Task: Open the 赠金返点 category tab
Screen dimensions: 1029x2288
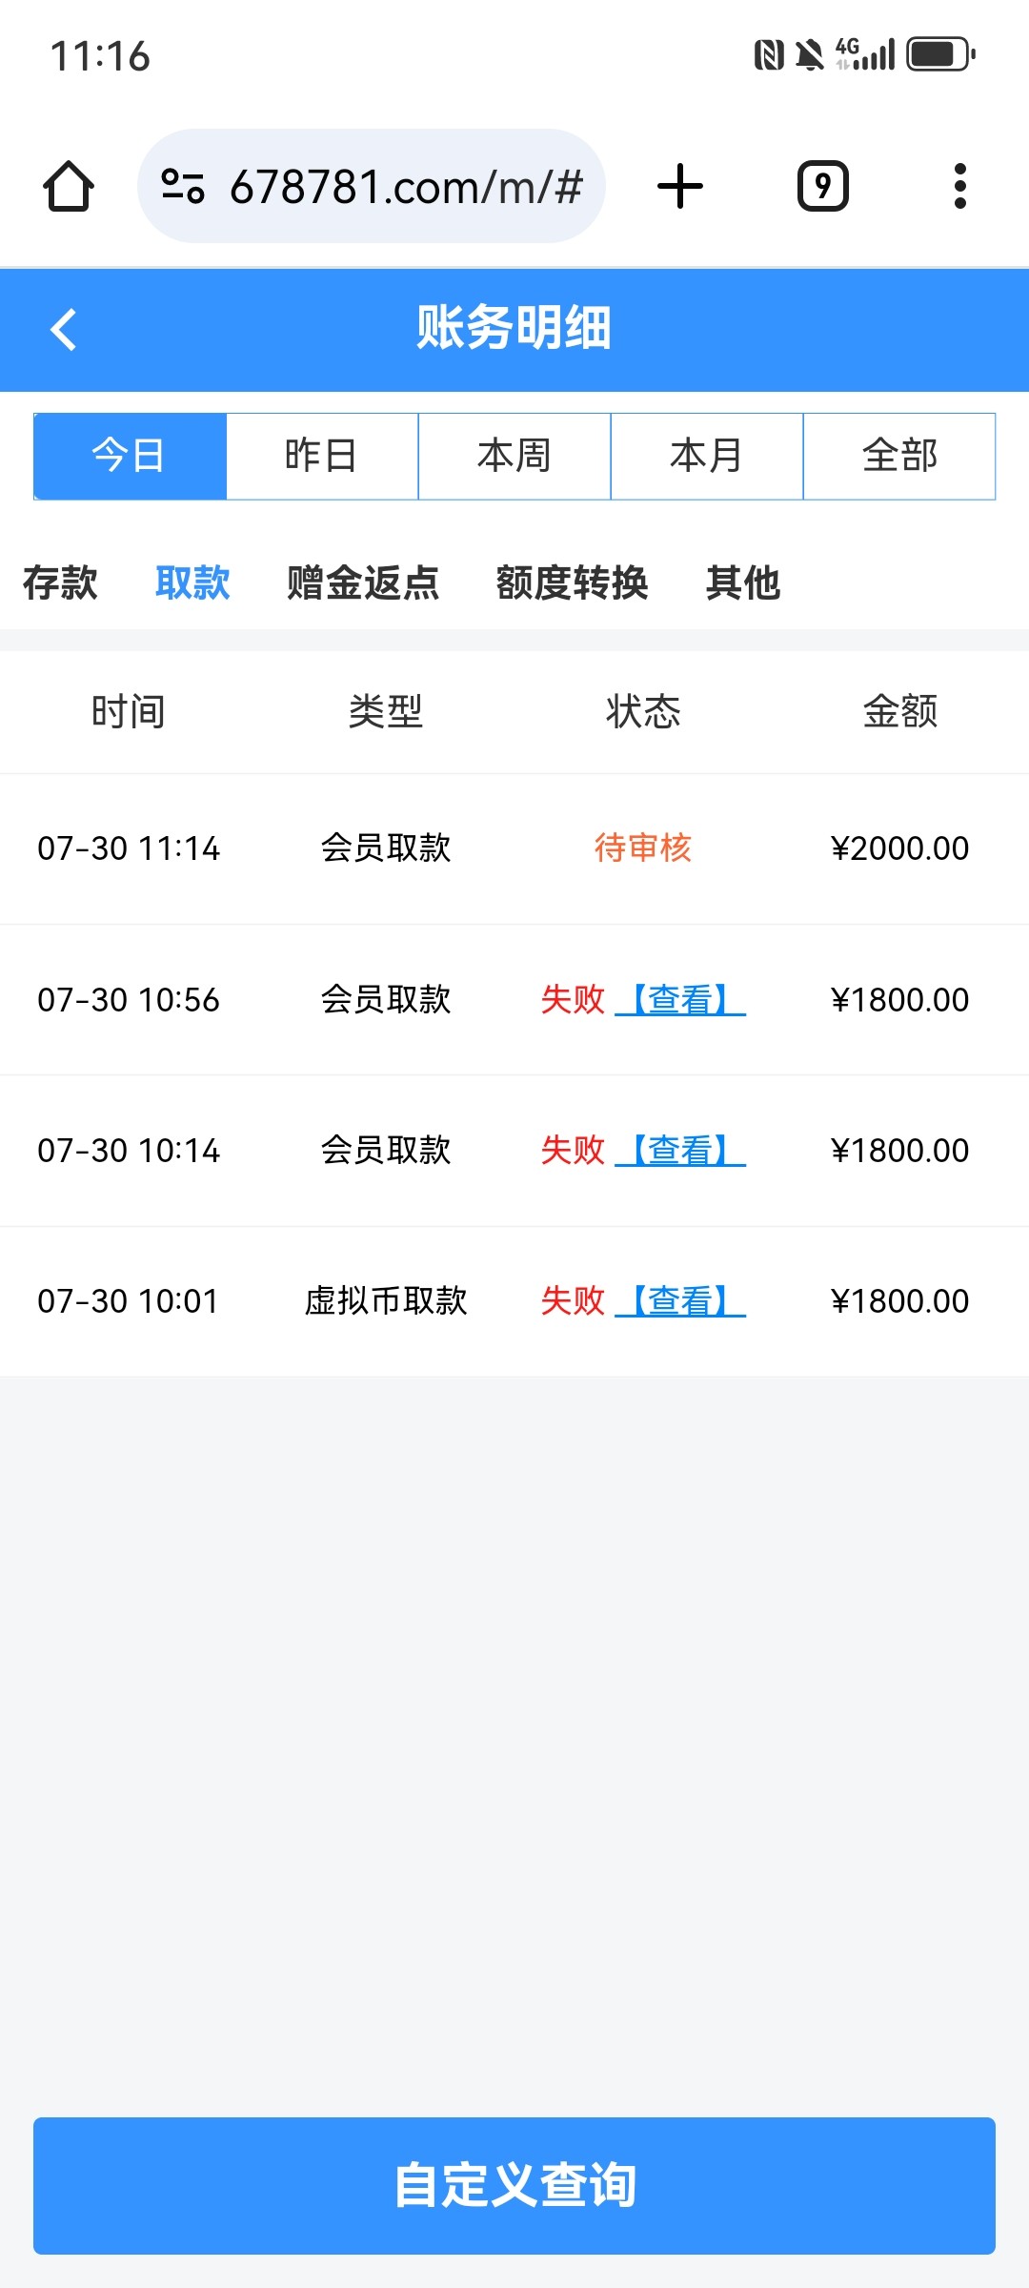Action: tap(363, 582)
